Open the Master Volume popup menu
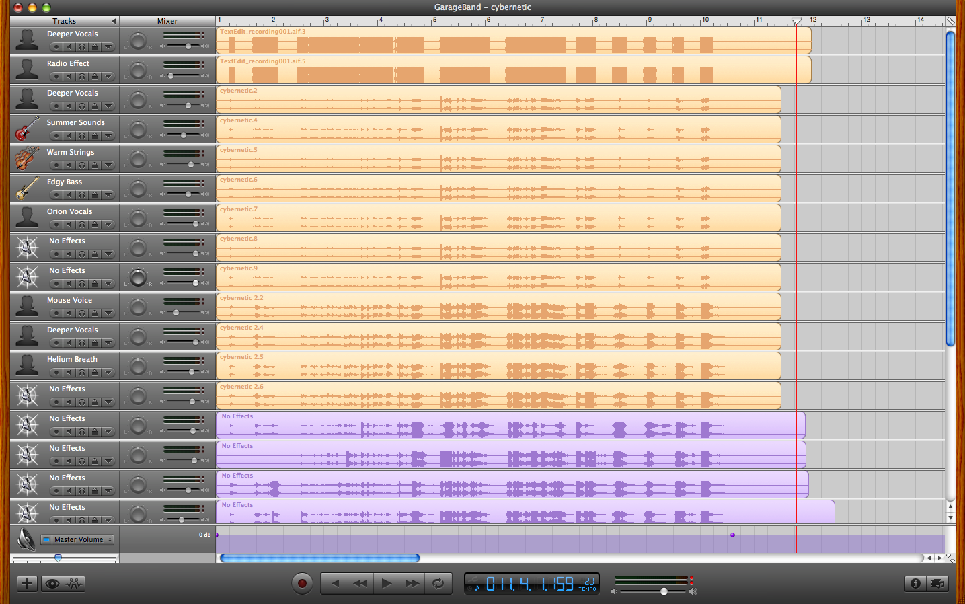The height and width of the screenshot is (604, 965). click(x=77, y=539)
